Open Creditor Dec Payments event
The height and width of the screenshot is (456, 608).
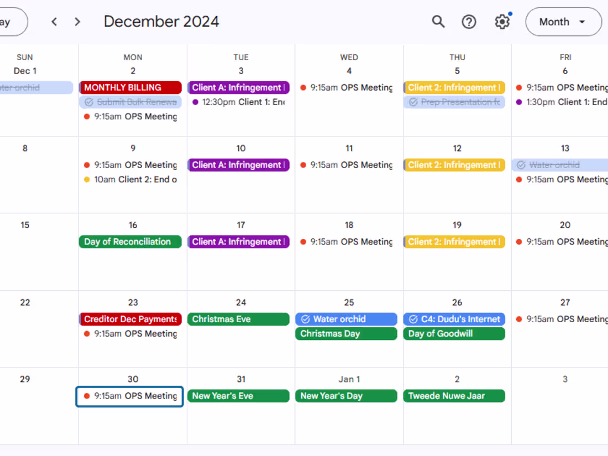coord(130,319)
